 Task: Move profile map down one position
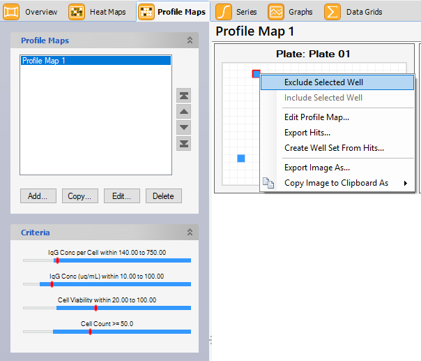[x=183, y=127]
